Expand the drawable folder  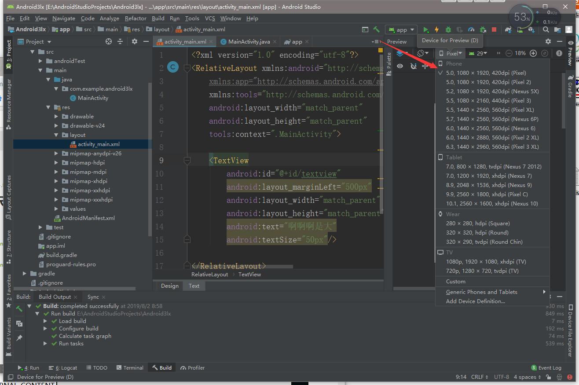pos(57,117)
